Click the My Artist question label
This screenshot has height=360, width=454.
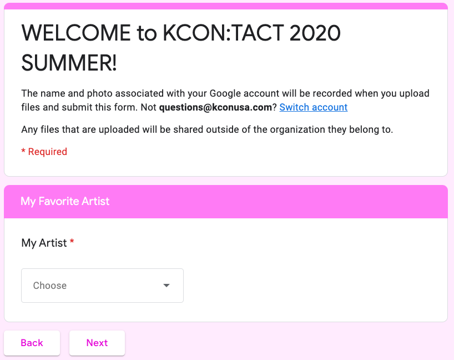44,243
